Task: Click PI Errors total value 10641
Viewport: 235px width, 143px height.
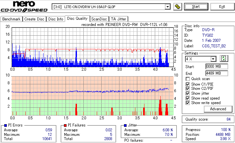Action: (47, 139)
